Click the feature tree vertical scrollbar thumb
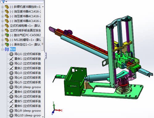The image size is (154, 118). 43,44
